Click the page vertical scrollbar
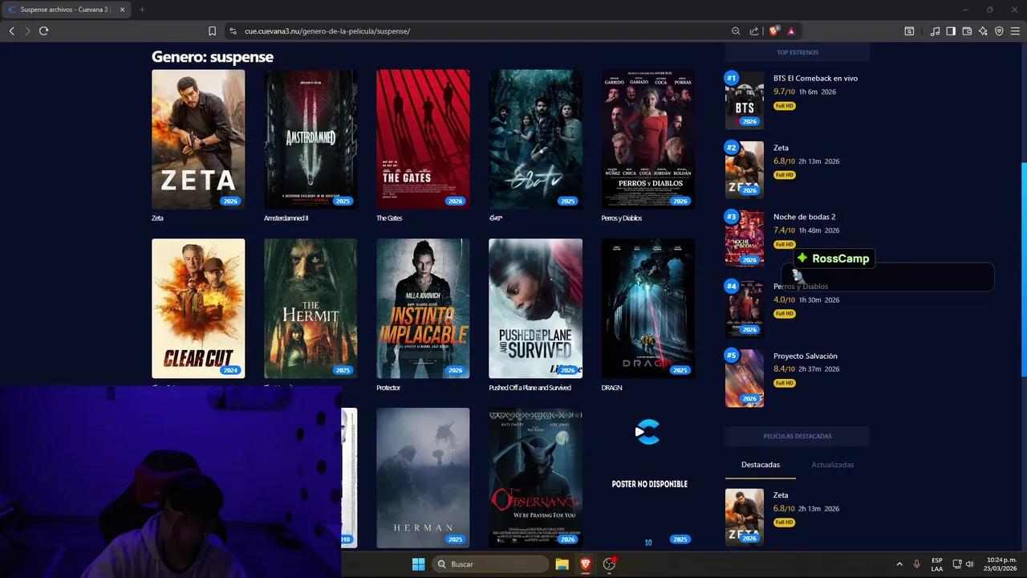The height and width of the screenshot is (578, 1027). 1023,269
